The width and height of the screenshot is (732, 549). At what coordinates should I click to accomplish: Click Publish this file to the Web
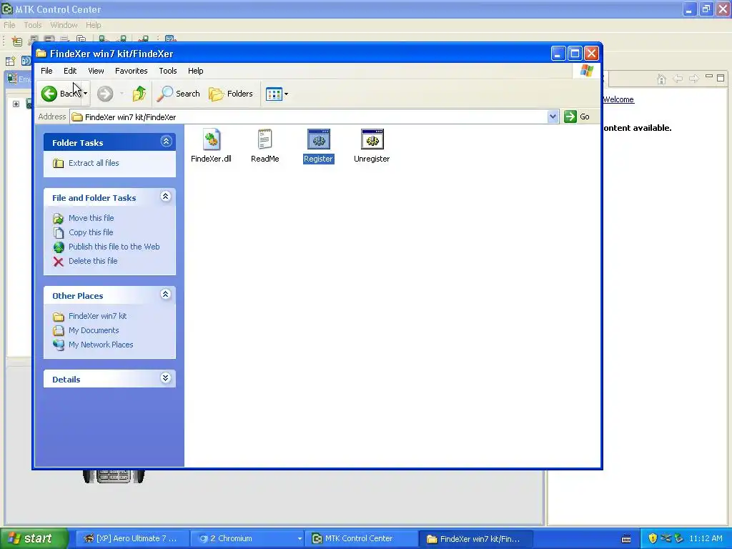point(114,247)
